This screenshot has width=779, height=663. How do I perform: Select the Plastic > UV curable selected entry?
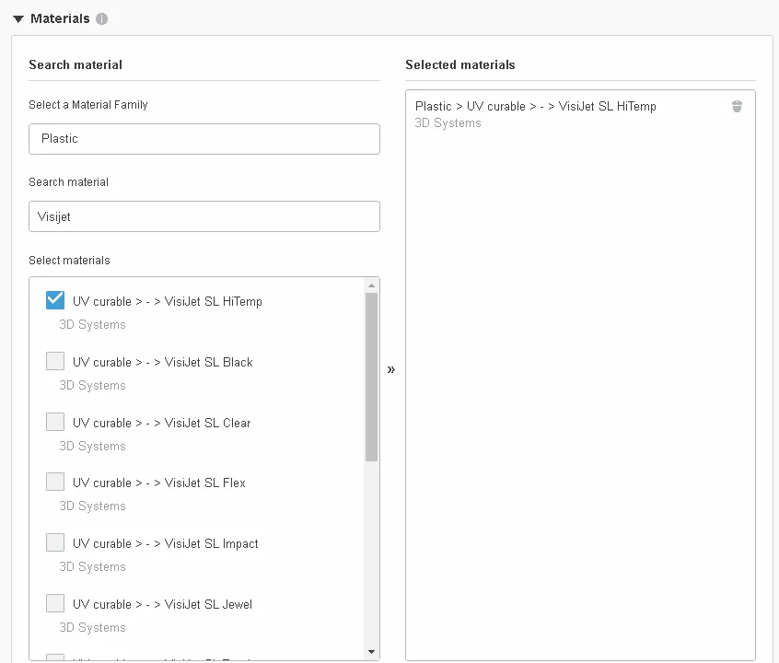[536, 107]
